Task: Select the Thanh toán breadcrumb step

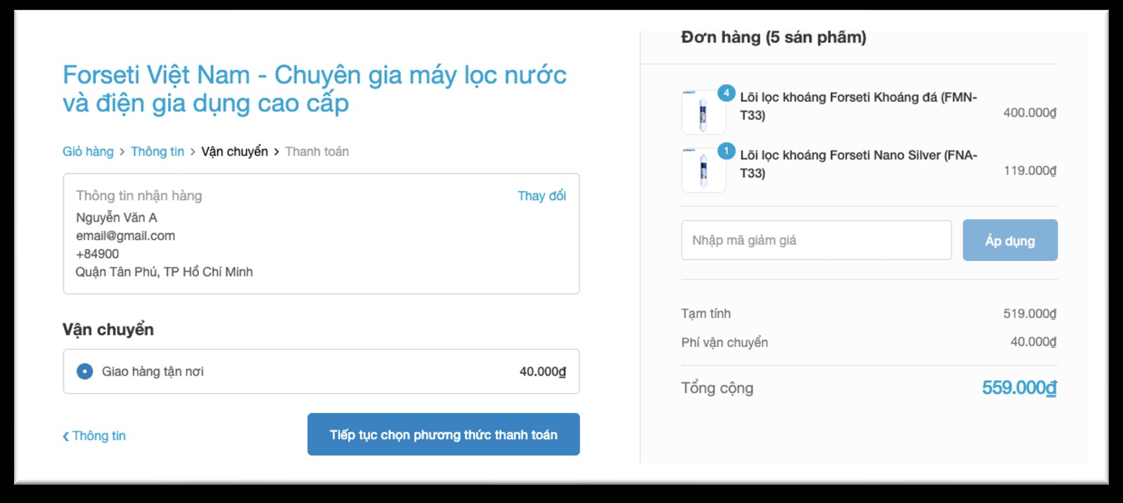Action: [317, 152]
